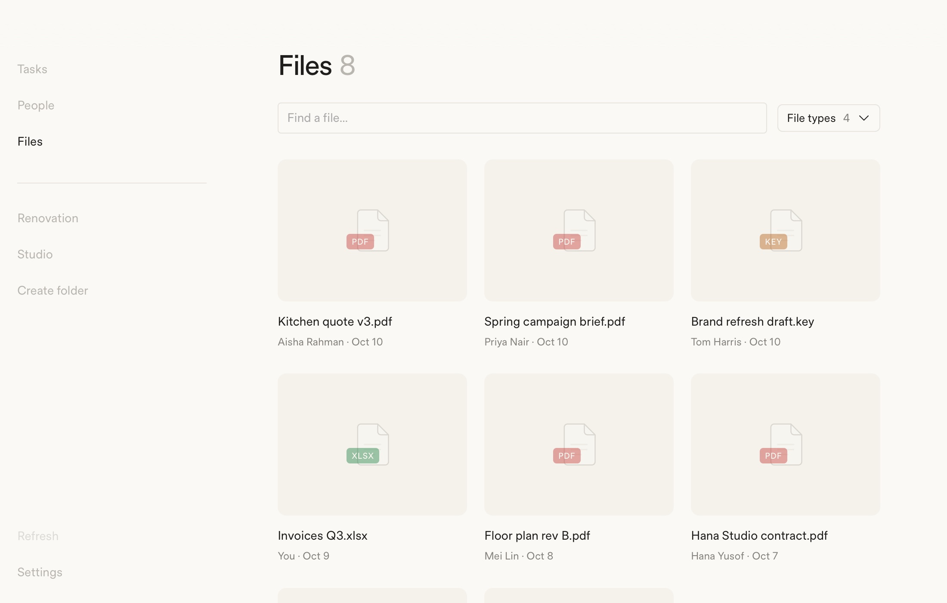Click Hana Yusof · Oct 7 text

point(734,556)
